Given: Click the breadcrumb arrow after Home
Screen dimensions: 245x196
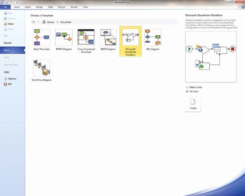Looking at the screenshot, I should 57,22.
